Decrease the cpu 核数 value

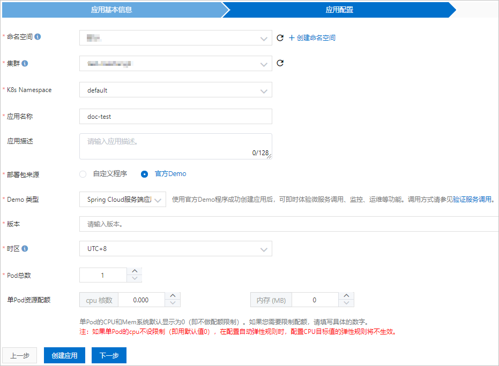point(173,303)
